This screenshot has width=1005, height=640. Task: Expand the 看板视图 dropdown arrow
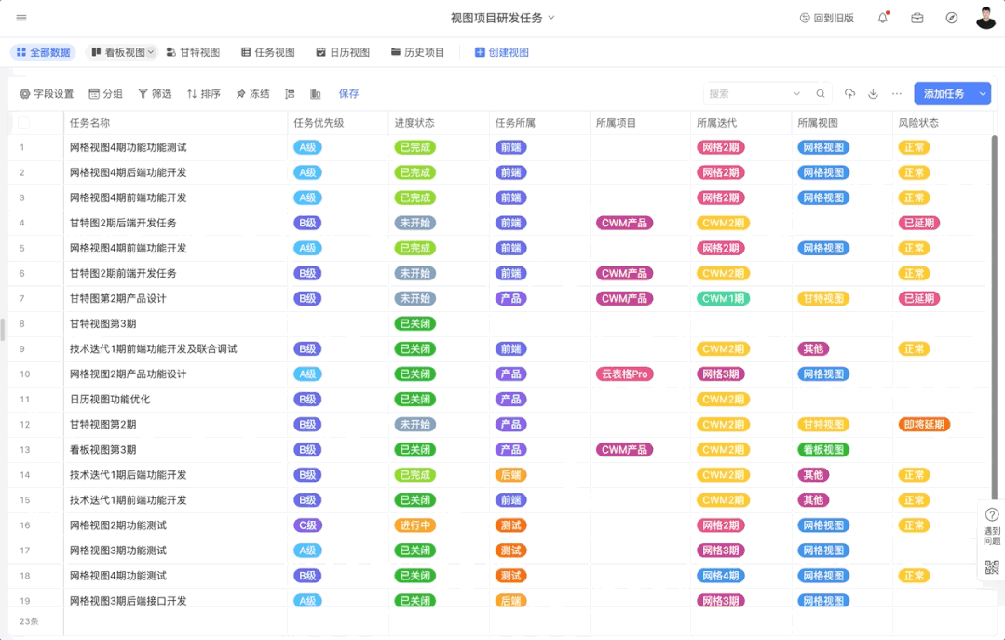point(151,53)
